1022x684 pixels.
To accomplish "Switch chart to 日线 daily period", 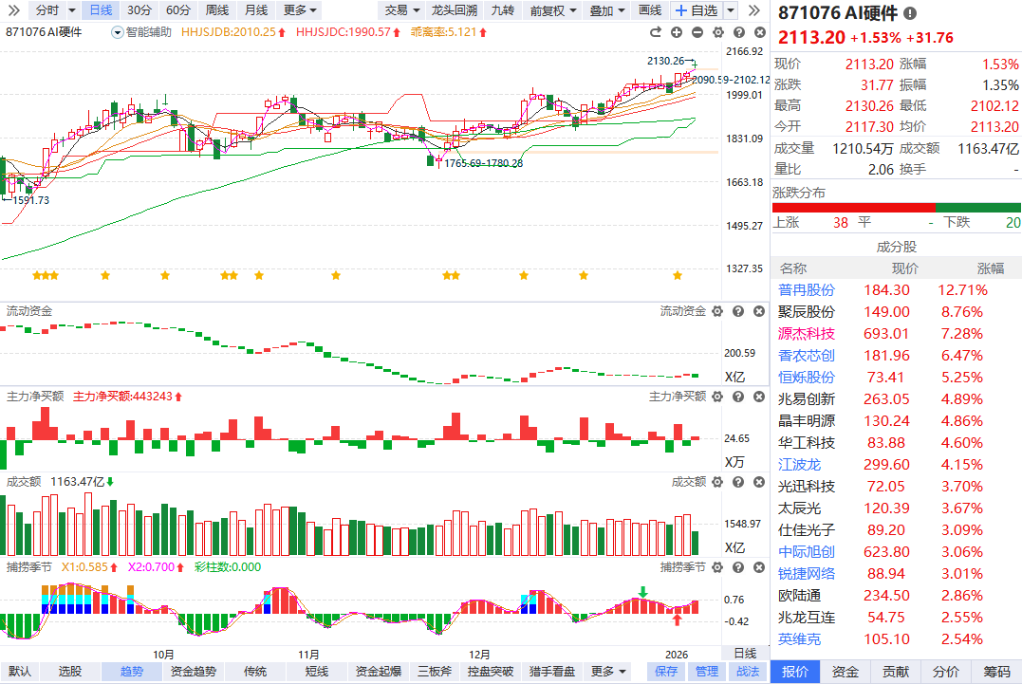I will click(x=100, y=10).
